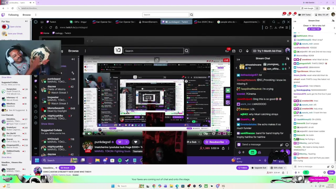Screen dimensions: 336x189
Task: Open the dropdown arrow beside the Knock button
Action: pyautogui.click(x=73, y=168)
